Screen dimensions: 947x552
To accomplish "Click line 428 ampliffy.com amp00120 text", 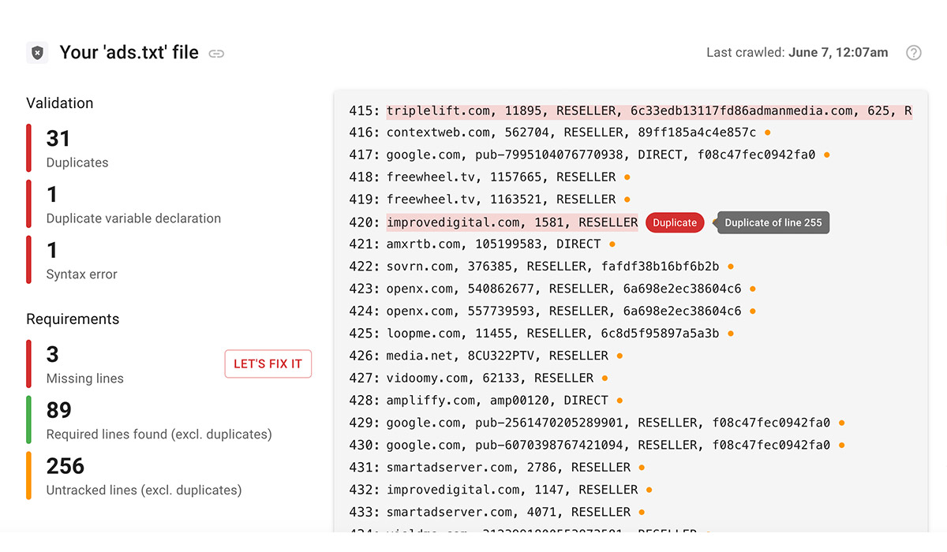I will tap(497, 401).
